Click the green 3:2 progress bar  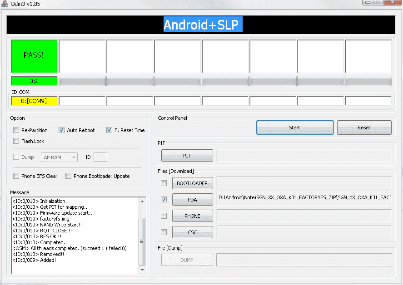point(34,81)
